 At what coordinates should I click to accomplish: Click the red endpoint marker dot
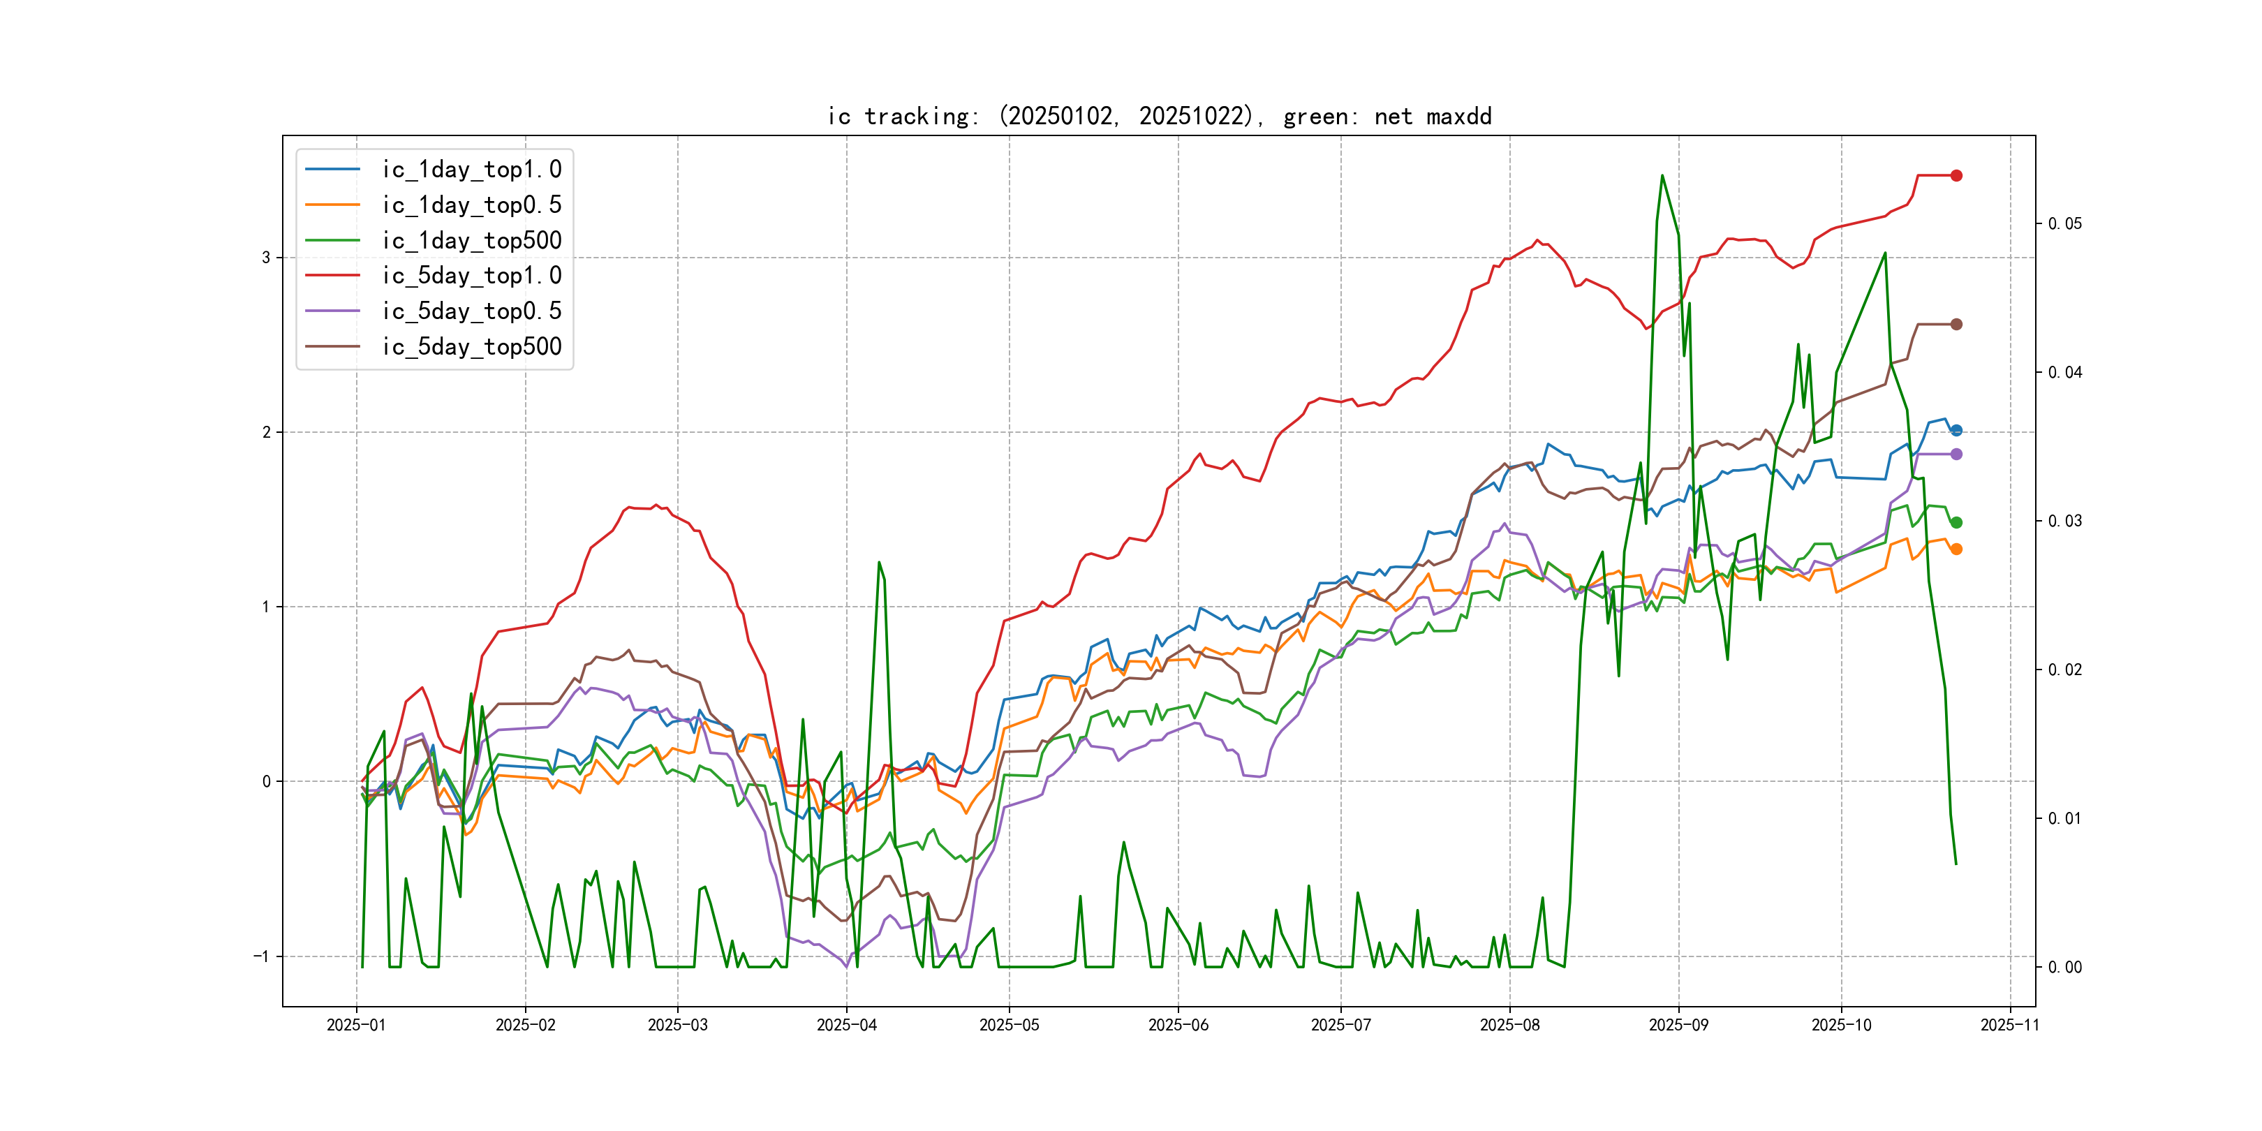pos(1956,176)
